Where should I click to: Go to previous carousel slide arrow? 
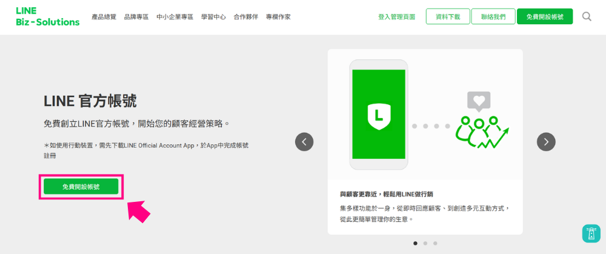(x=304, y=142)
